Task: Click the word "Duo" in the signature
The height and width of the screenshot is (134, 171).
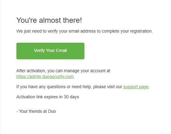Action: tap(52, 111)
